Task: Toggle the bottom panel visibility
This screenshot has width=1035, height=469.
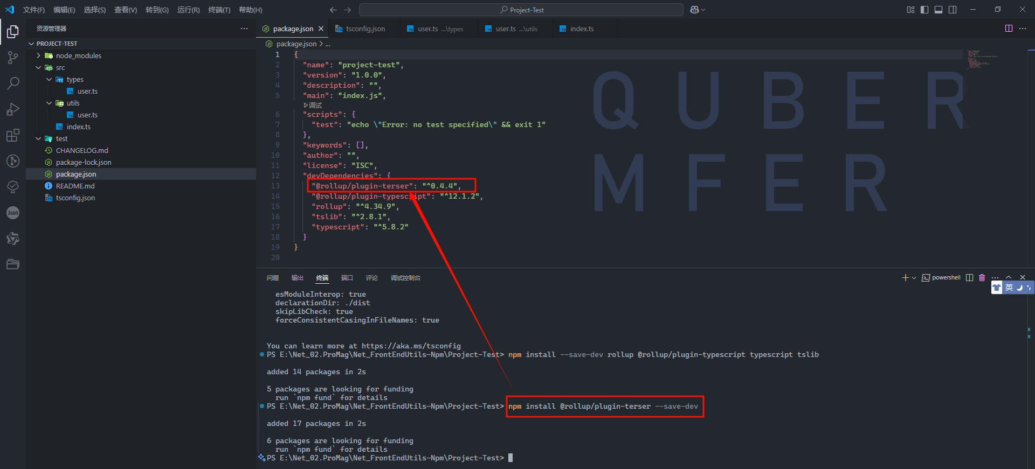Action: pyautogui.click(x=939, y=10)
